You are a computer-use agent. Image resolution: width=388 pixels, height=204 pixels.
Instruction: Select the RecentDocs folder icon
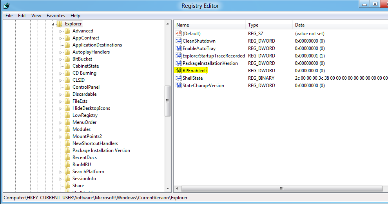[67, 157]
